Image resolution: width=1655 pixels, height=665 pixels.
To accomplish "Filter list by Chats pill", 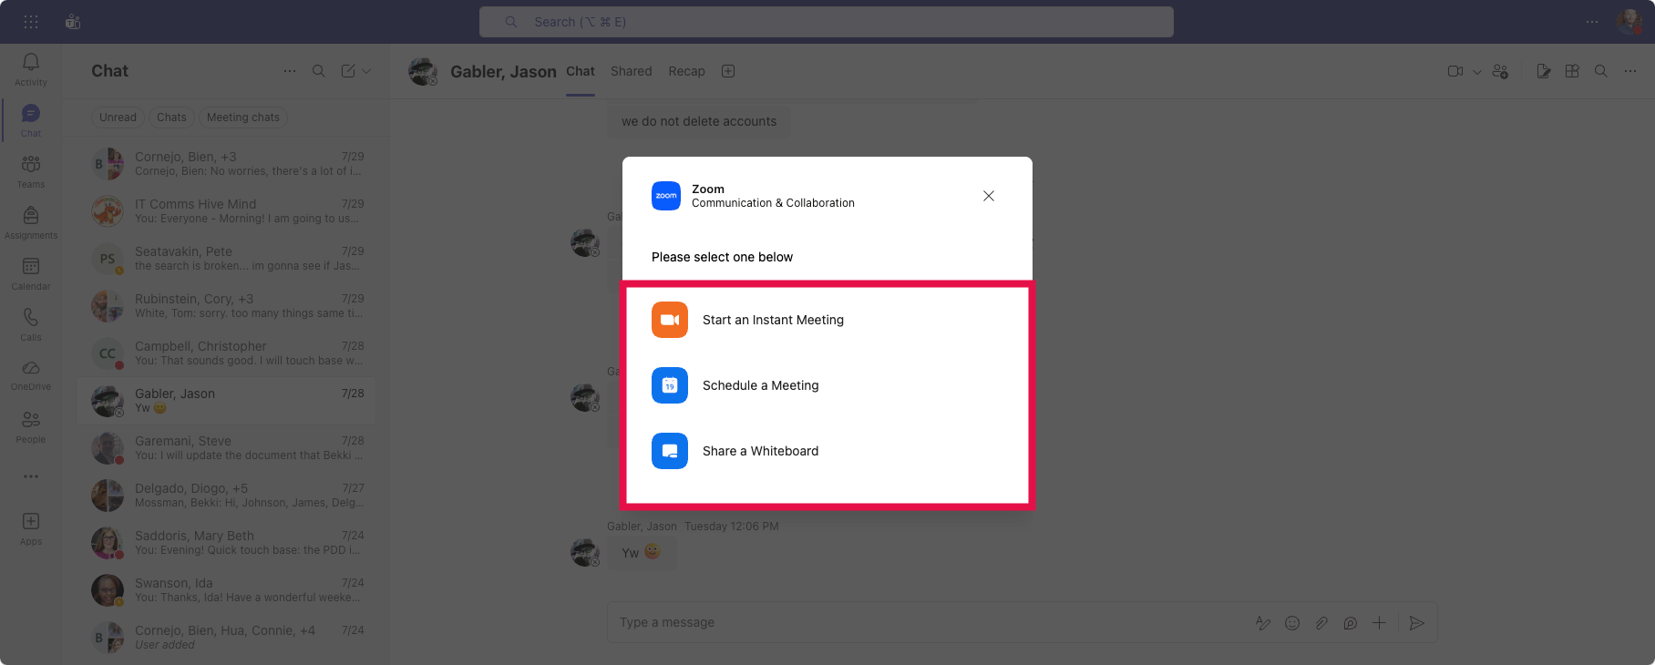I will point(171,118).
